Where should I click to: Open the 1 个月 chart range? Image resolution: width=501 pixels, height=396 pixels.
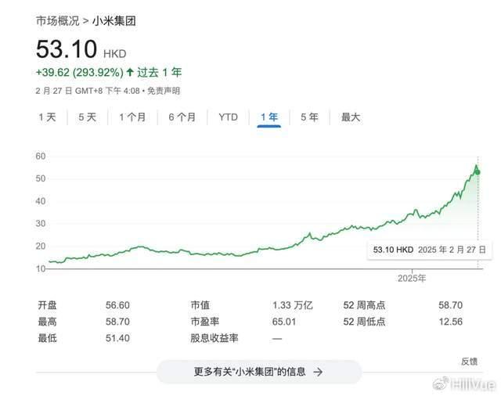click(132, 117)
